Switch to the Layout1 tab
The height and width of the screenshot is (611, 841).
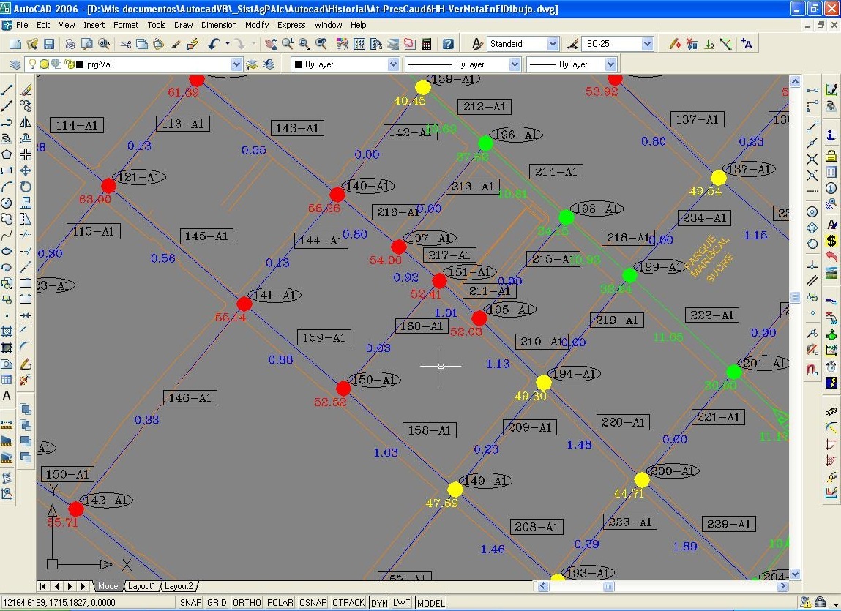pos(142,586)
